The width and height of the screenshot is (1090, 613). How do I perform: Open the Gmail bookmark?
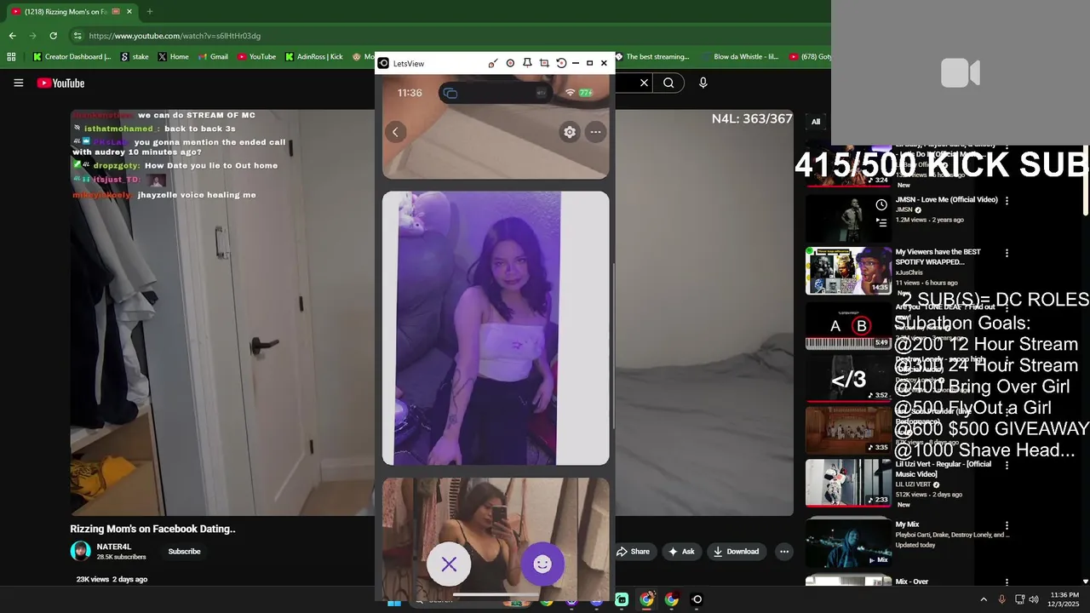tap(212, 57)
